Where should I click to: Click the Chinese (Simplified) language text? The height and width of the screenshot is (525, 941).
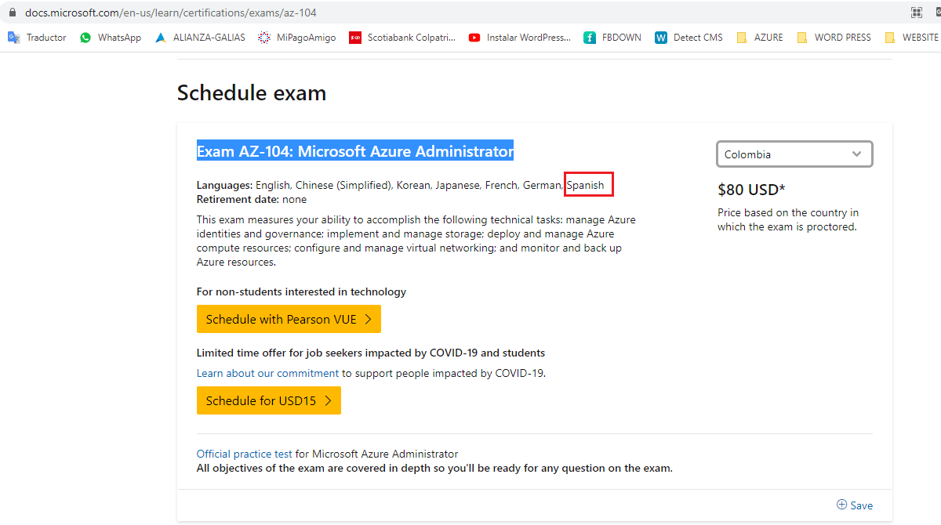point(343,185)
